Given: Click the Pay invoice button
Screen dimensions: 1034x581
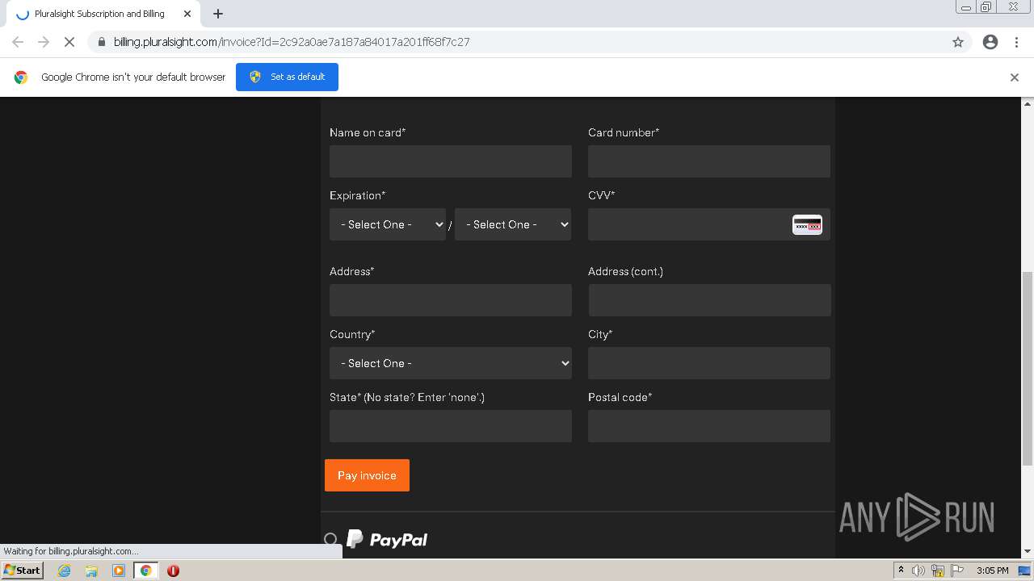Looking at the screenshot, I should (x=367, y=475).
